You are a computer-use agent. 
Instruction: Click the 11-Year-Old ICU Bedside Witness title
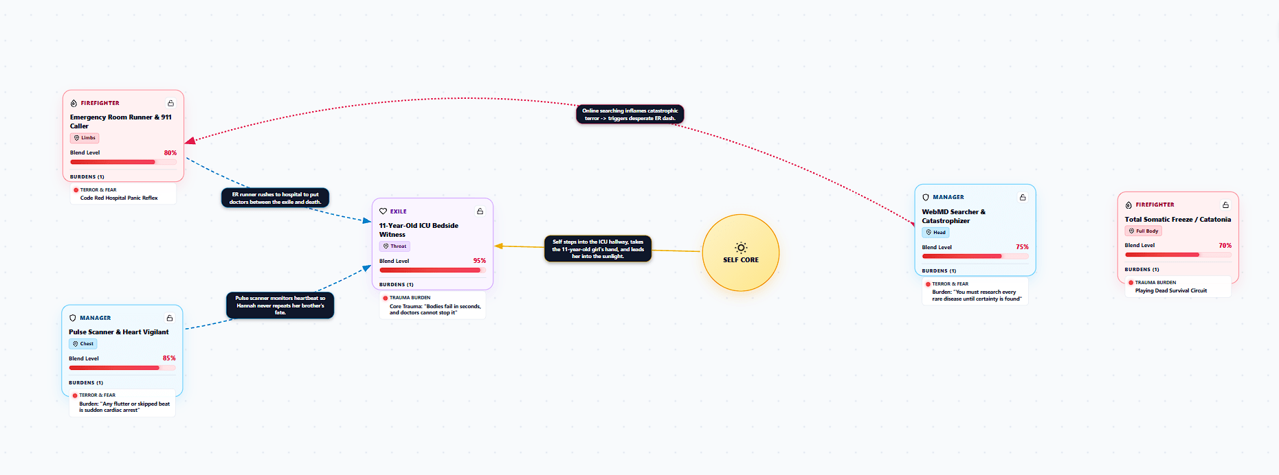coord(419,230)
